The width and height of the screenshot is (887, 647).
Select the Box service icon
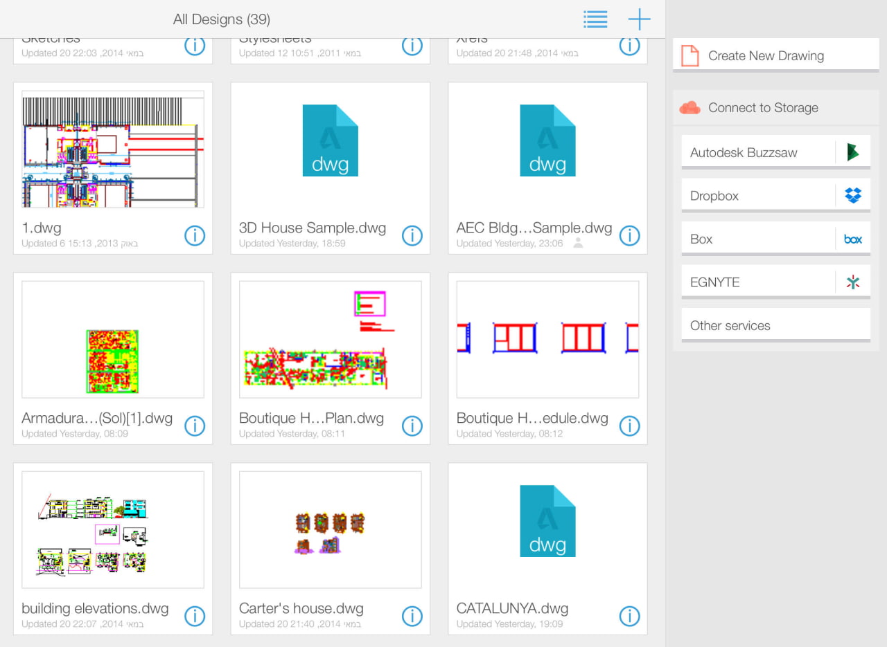[852, 238]
